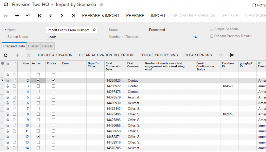Switch to the History tab
Image resolution: width=266 pixels, height=152 pixels.
point(34,46)
